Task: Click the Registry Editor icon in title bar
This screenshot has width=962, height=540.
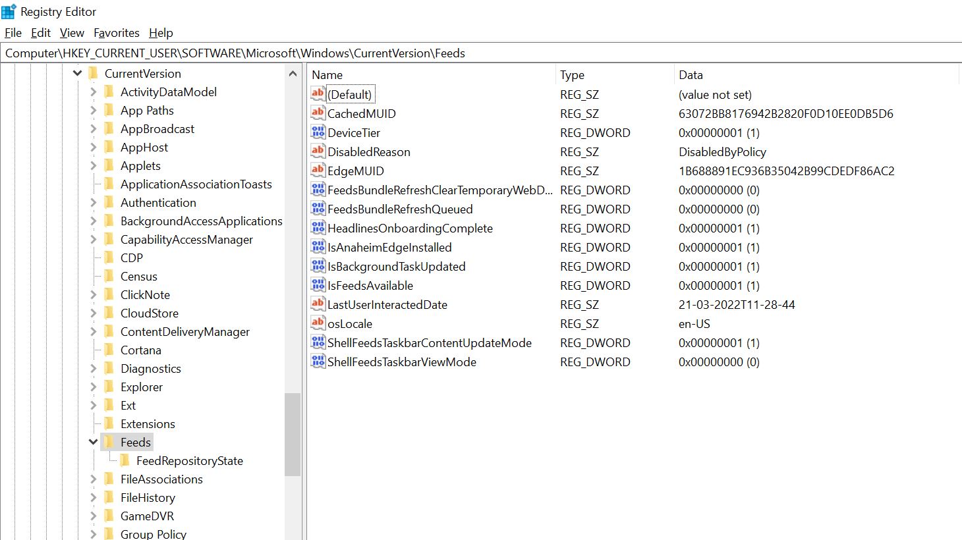Action: [x=9, y=11]
